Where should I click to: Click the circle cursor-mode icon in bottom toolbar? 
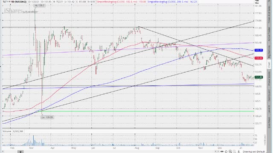coord(226,152)
